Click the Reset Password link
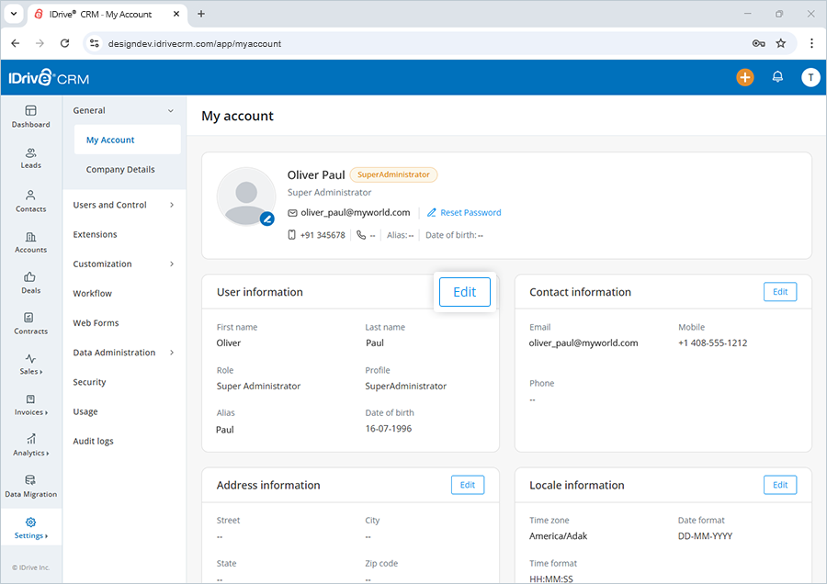Screen dimensions: 827x584 click(x=464, y=212)
